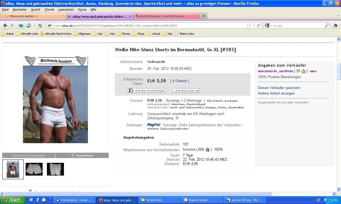This screenshot has width=341, height=204.
Task: Switch to the Mucmuscle Auction tab
Action: click(32, 16)
